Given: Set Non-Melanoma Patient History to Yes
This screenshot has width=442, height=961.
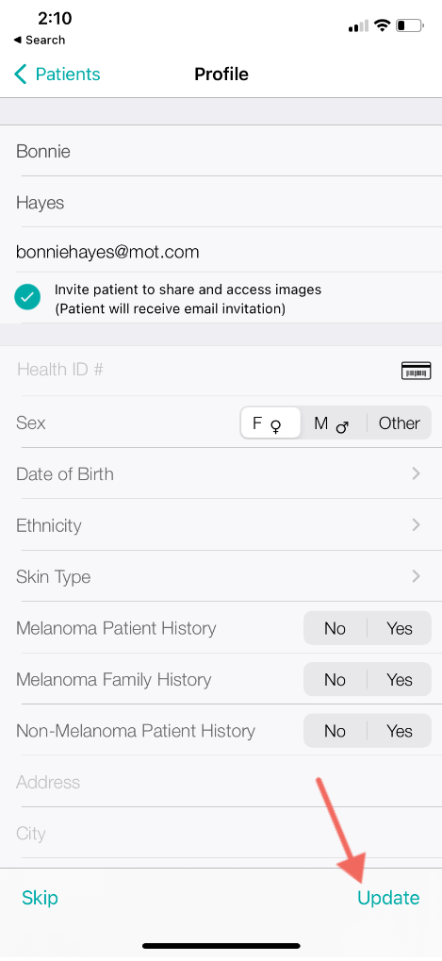Looking at the screenshot, I should (x=400, y=731).
